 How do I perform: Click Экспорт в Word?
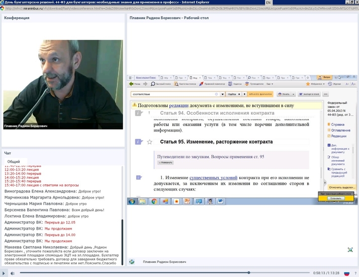coord(309,94)
